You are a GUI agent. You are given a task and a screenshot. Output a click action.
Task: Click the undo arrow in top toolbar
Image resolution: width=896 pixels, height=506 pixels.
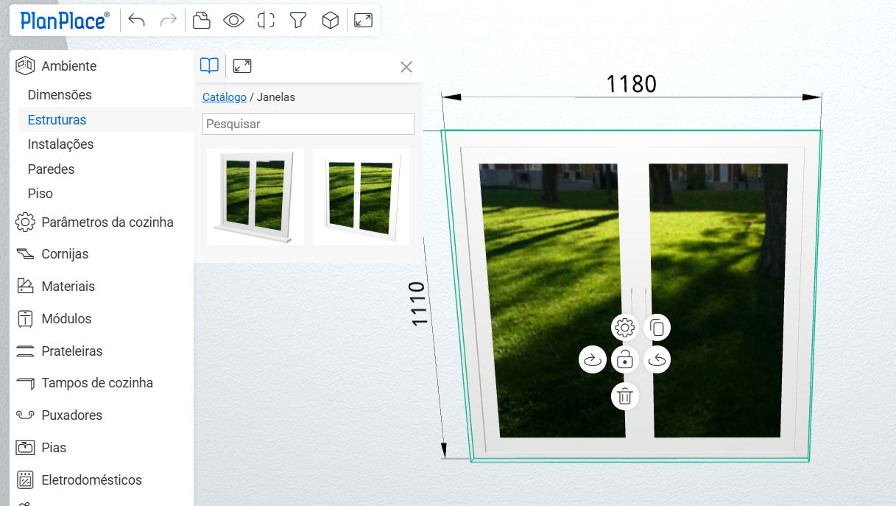(x=136, y=21)
